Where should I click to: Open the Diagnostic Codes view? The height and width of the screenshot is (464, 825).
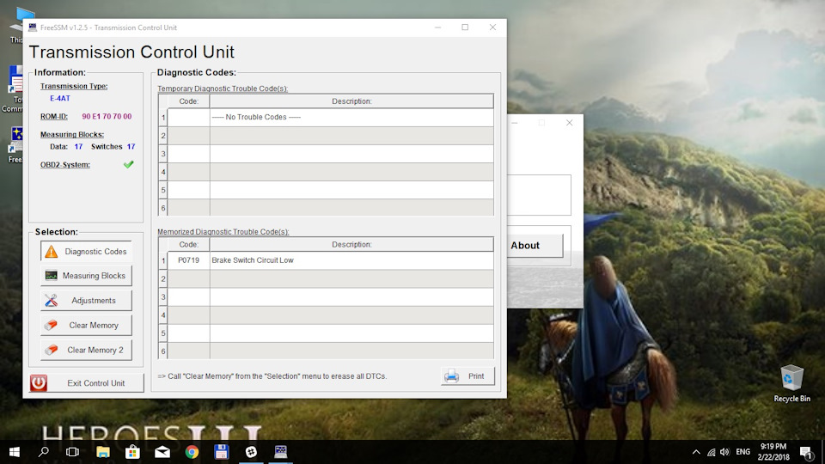[x=86, y=252]
